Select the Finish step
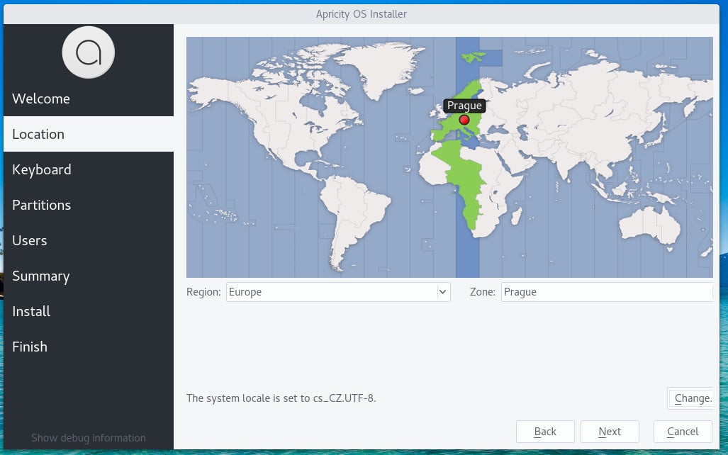The width and height of the screenshot is (728, 455). [x=88, y=347]
